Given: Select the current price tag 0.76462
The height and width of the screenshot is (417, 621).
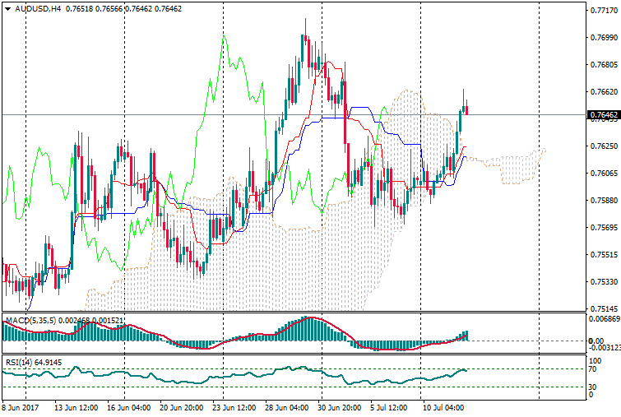Looking at the screenshot, I should point(604,117).
